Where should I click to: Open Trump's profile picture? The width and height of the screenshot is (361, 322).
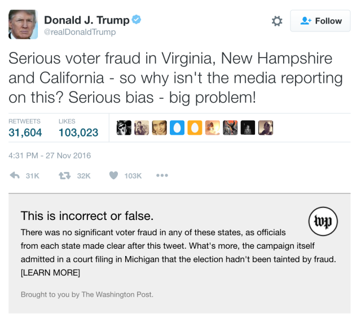pyautogui.click(x=23, y=24)
